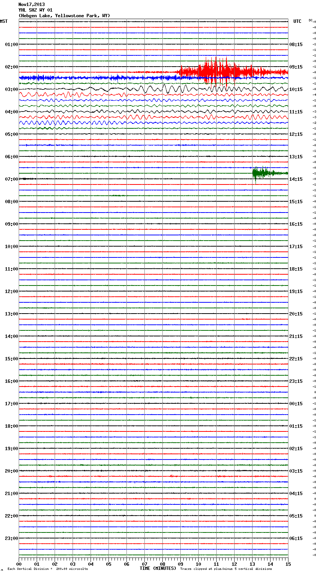
Task: Click the 18:15 UTC time label
Action: click(x=296, y=269)
